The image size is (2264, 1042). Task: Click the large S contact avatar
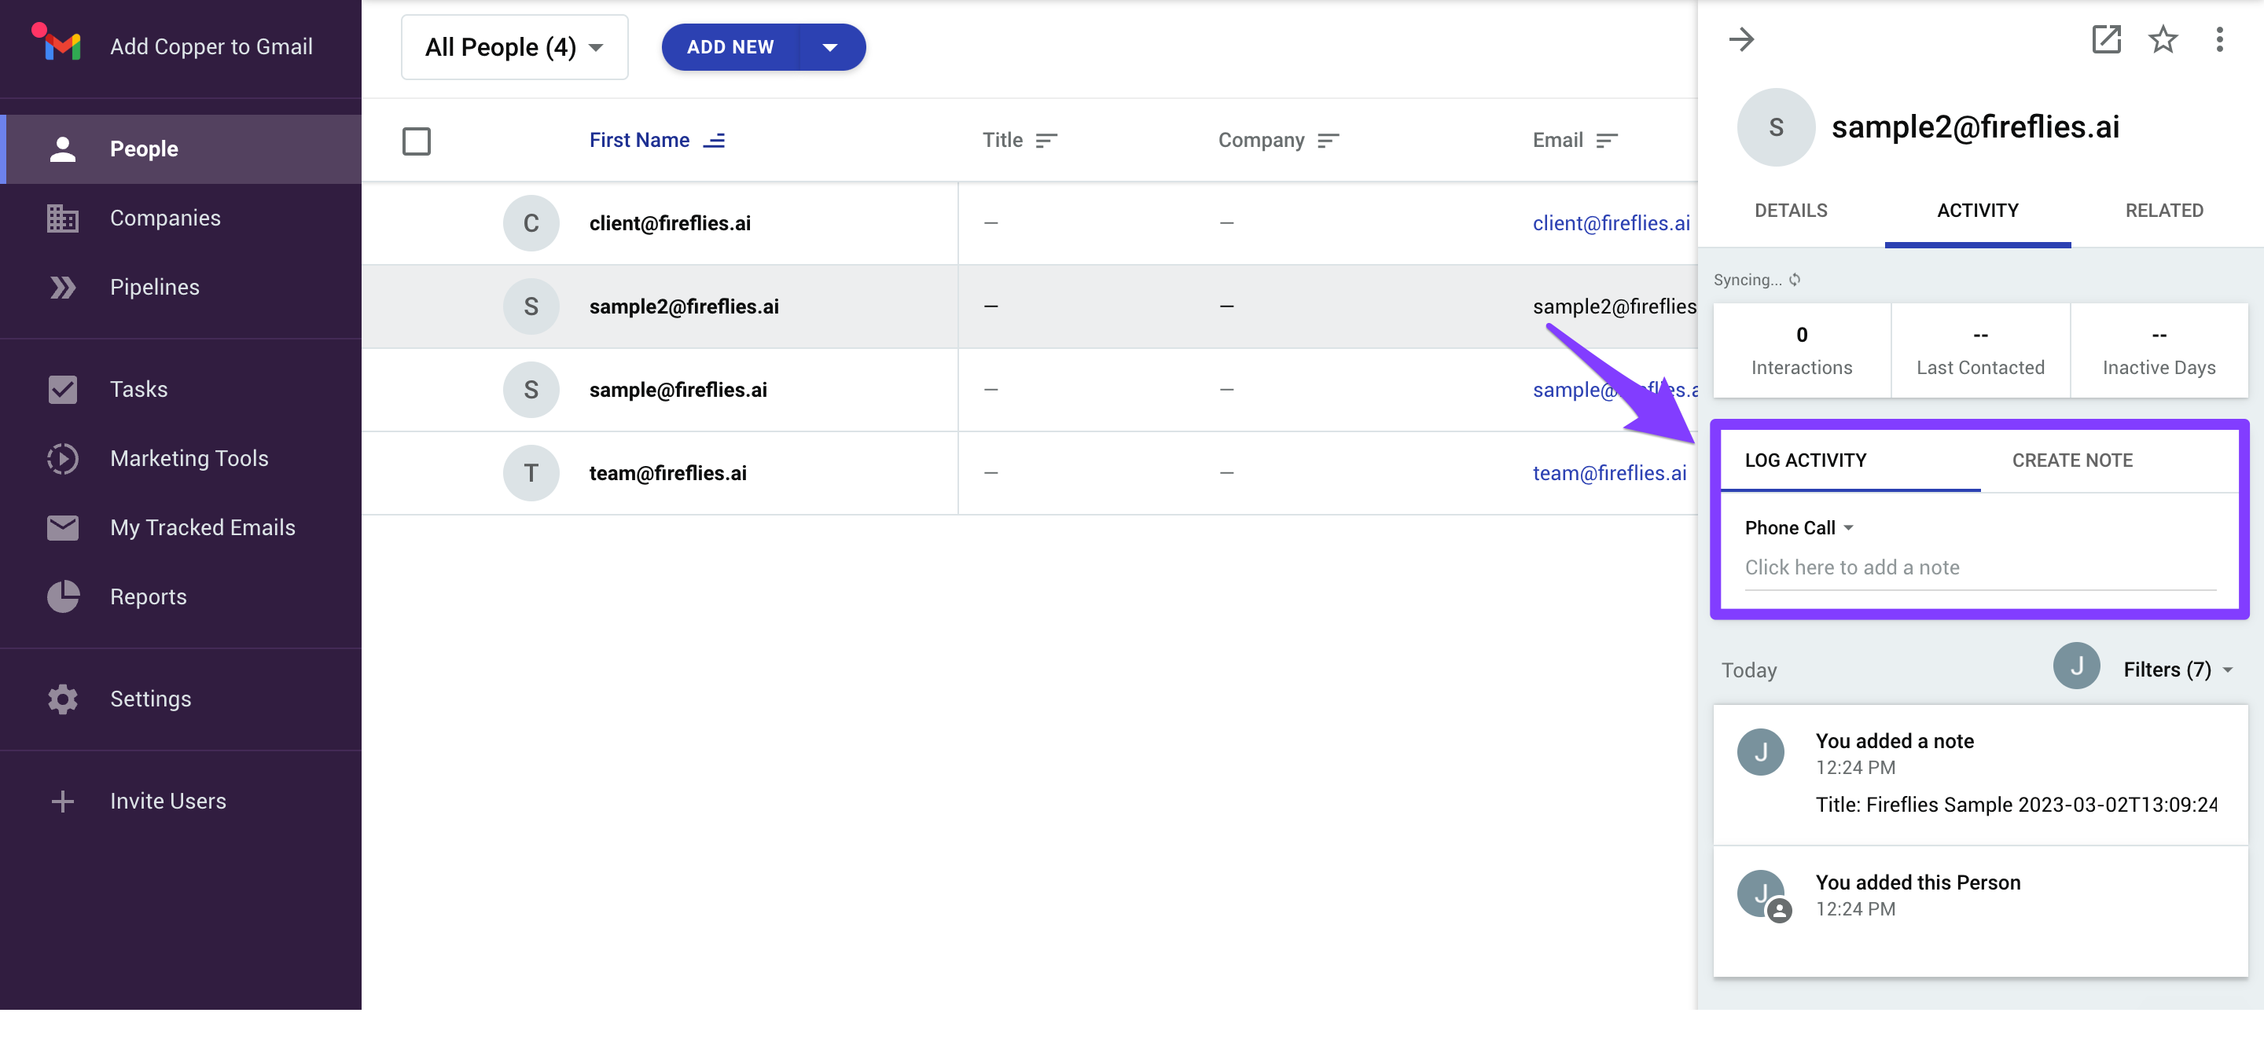(1775, 127)
